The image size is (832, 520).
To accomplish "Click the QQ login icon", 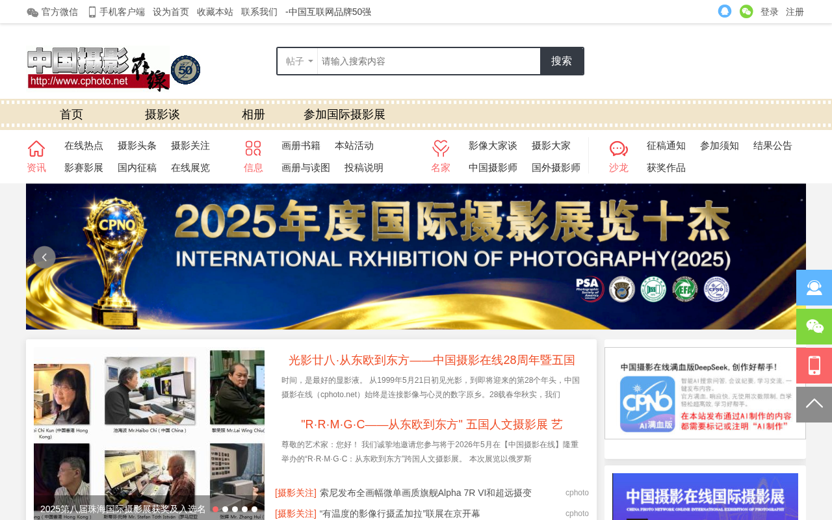I will 725,11.
